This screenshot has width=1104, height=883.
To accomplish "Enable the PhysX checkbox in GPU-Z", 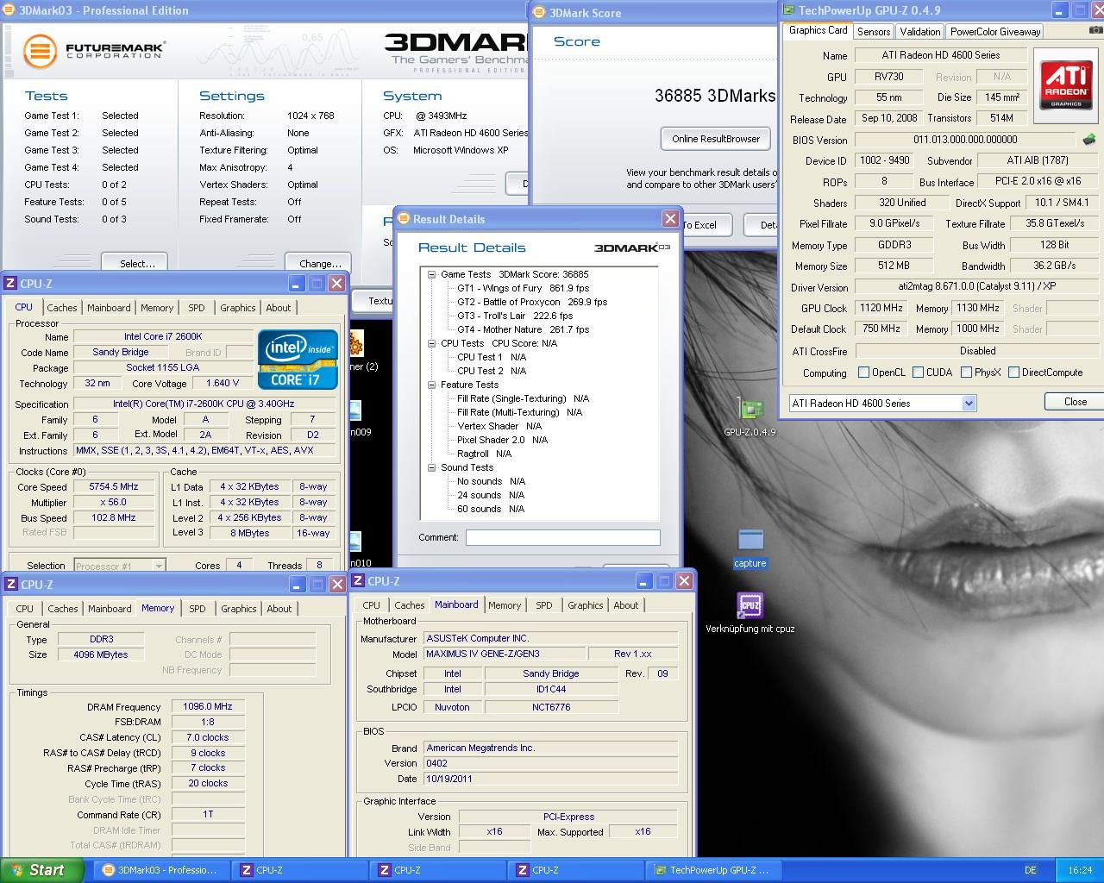I will pos(966,373).
